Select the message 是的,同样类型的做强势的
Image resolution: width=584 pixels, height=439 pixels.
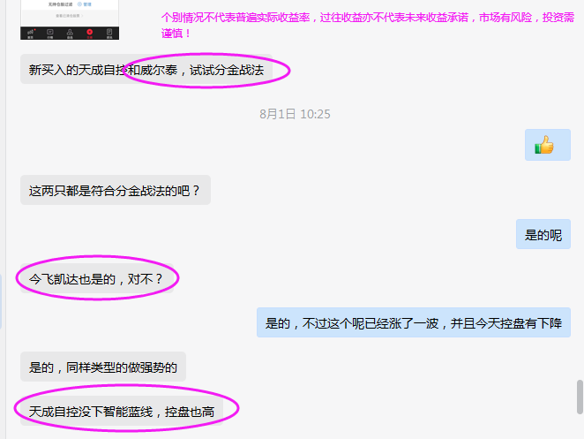tap(103, 367)
